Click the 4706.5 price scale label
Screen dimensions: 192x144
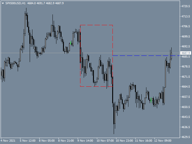pyautogui.click(x=186, y=26)
